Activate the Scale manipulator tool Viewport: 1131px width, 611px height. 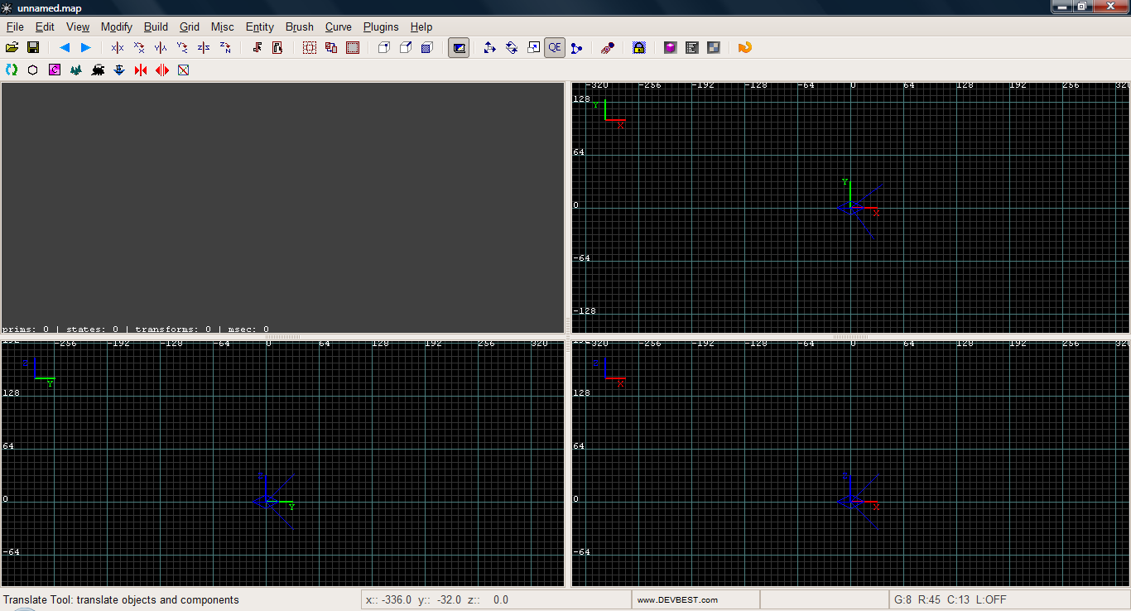coord(533,48)
